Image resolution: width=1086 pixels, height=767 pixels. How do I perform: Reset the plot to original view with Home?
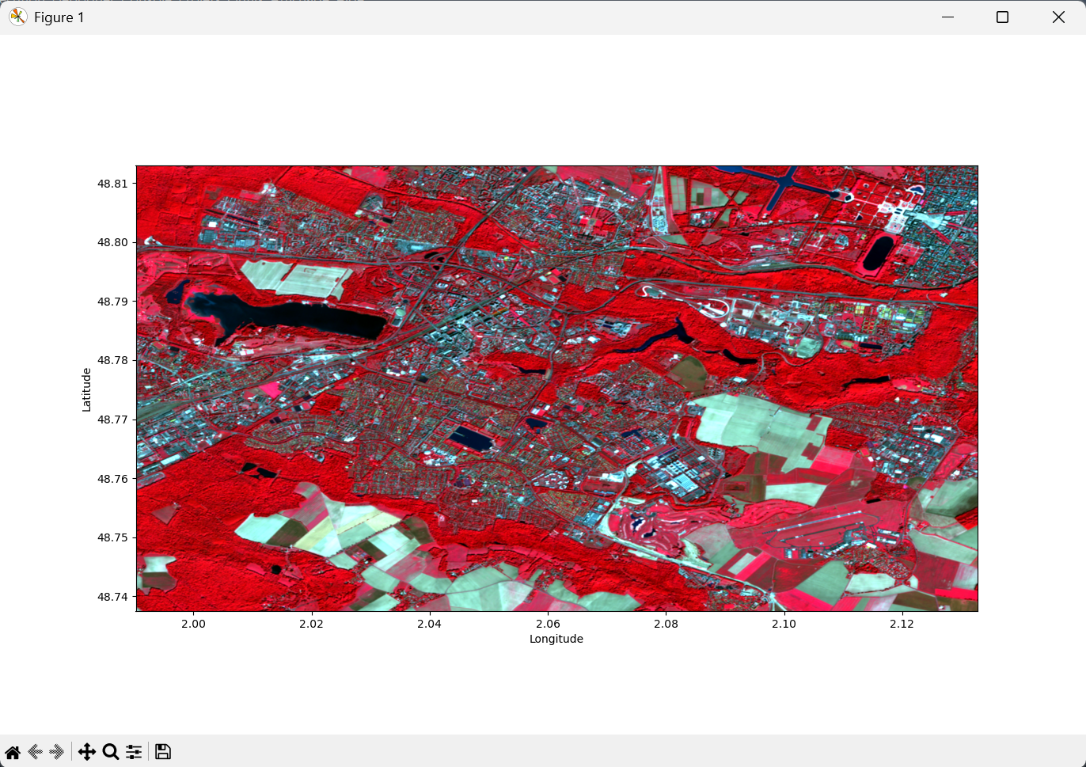coord(13,752)
